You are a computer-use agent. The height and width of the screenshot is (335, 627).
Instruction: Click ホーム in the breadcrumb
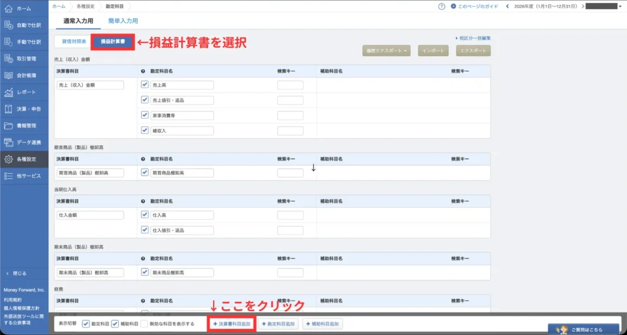[59, 6]
